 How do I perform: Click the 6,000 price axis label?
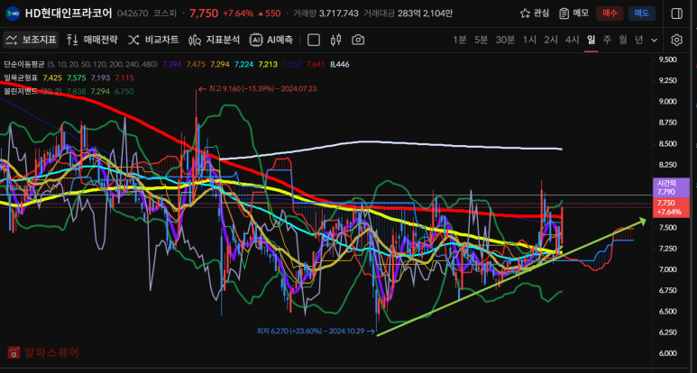(665, 353)
